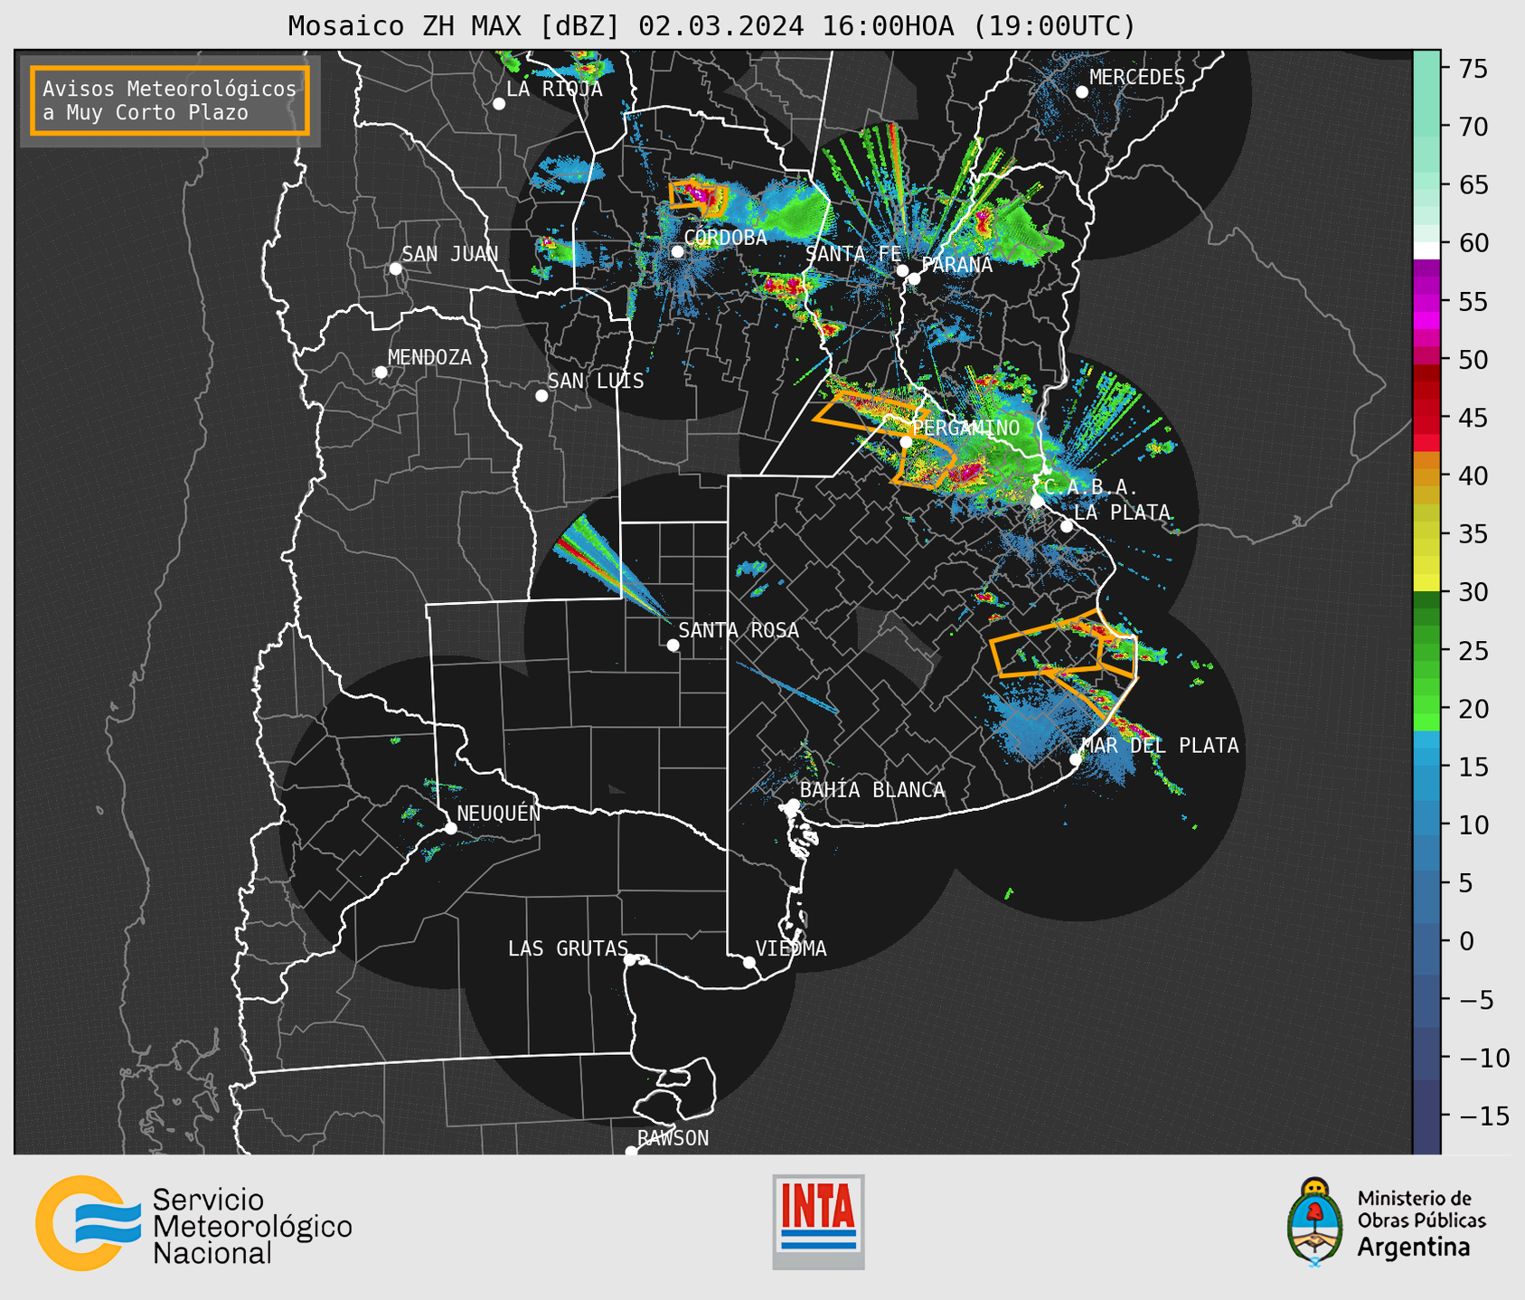The image size is (1525, 1300).
Task: Click the La Plata city marker dot
Action: pos(1067,526)
